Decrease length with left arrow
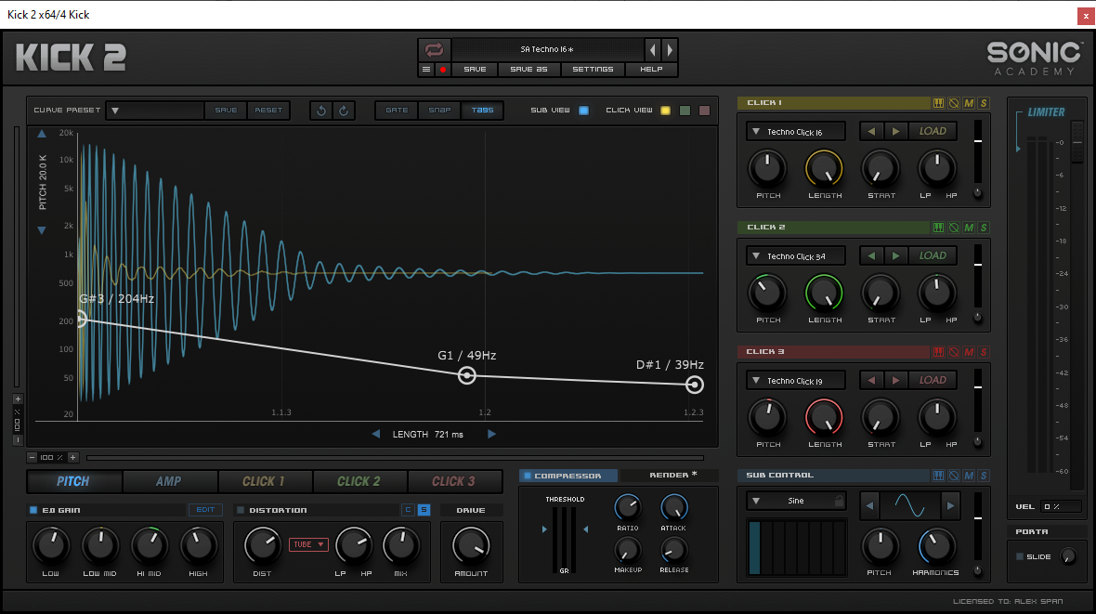This screenshot has height=614, width=1096. [376, 435]
